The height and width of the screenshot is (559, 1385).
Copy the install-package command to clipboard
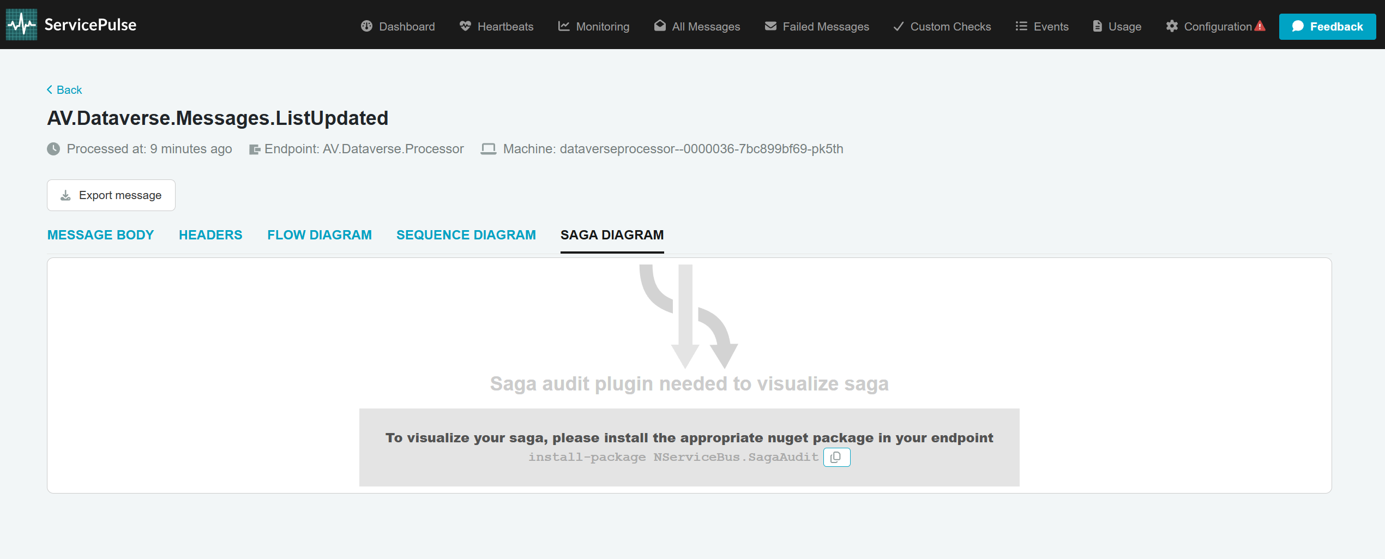click(x=836, y=457)
